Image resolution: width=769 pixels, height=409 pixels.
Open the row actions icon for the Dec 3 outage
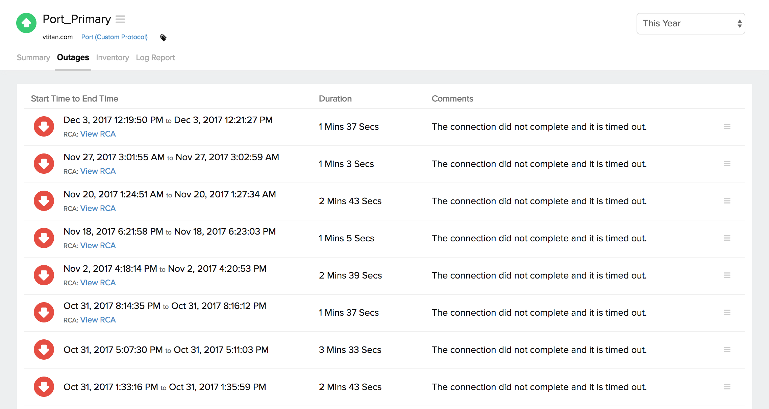click(x=727, y=126)
